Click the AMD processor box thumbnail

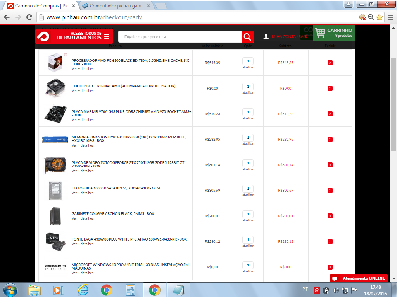coord(55,62)
